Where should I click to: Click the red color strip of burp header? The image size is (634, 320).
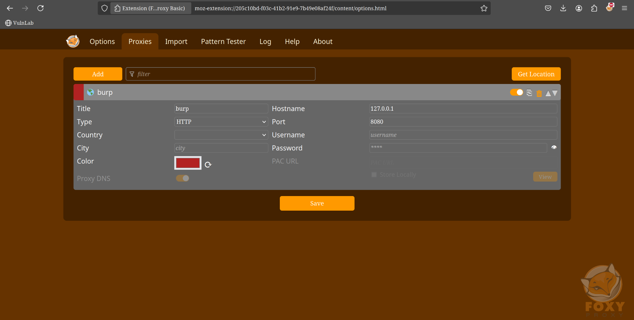(79, 92)
